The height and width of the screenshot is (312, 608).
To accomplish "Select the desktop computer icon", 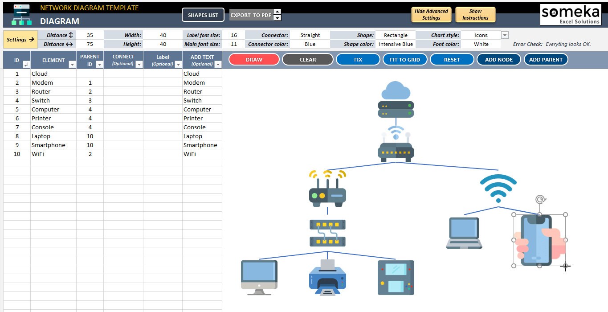I will tap(259, 277).
